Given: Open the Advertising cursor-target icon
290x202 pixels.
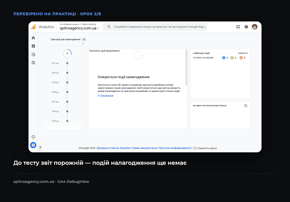Looking at the screenshot, I should [x=33, y=63].
